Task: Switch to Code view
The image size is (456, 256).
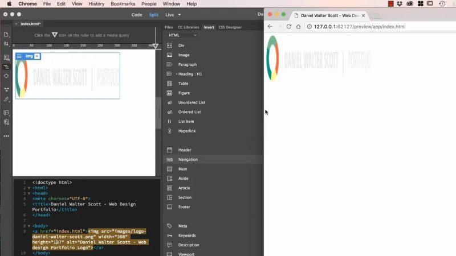Action: (137, 15)
